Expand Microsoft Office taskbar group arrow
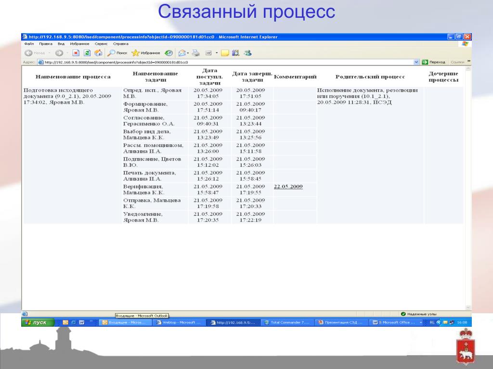This screenshot has height=369, width=493. pos(421,322)
